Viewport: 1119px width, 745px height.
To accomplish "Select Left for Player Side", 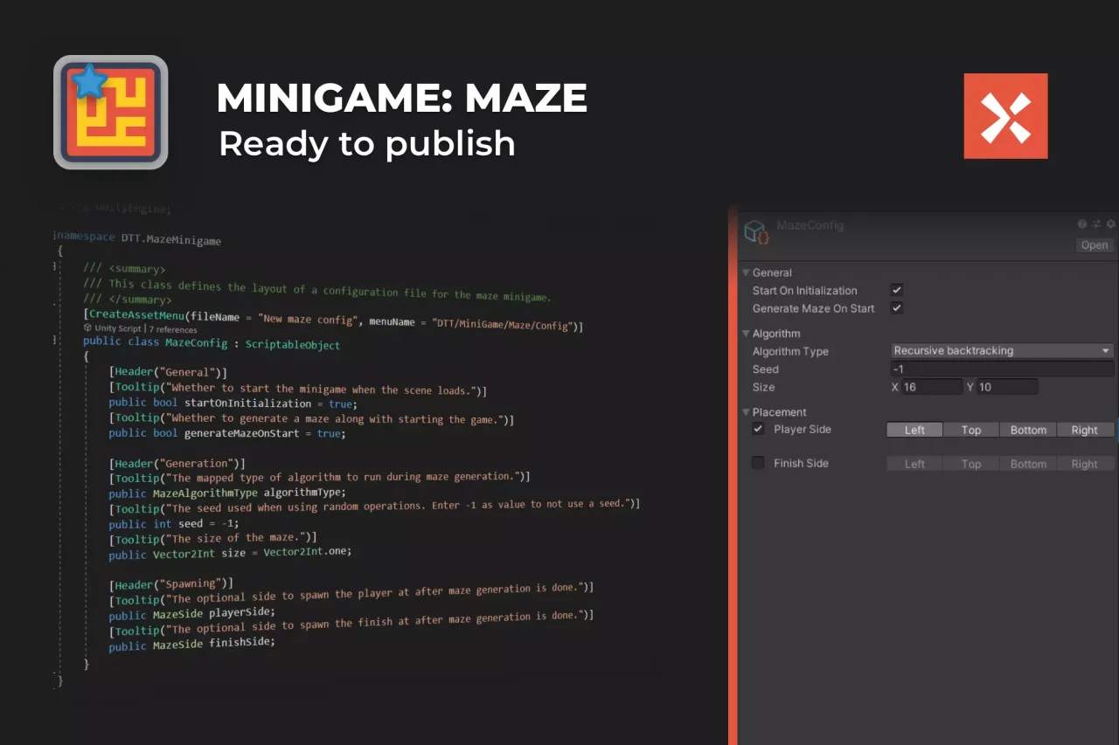I will (914, 430).
